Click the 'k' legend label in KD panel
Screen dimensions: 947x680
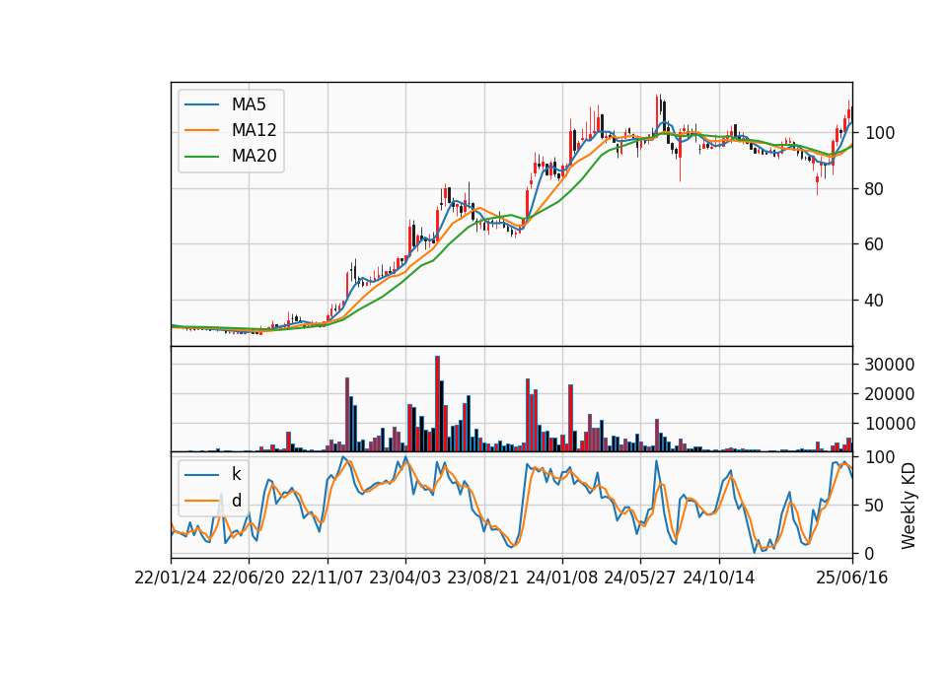pos(236,474)
